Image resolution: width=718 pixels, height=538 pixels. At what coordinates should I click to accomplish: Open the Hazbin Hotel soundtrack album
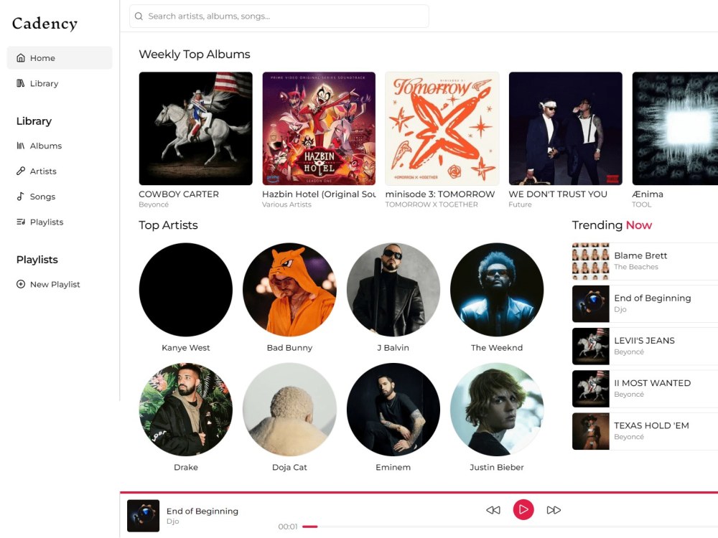319,128
